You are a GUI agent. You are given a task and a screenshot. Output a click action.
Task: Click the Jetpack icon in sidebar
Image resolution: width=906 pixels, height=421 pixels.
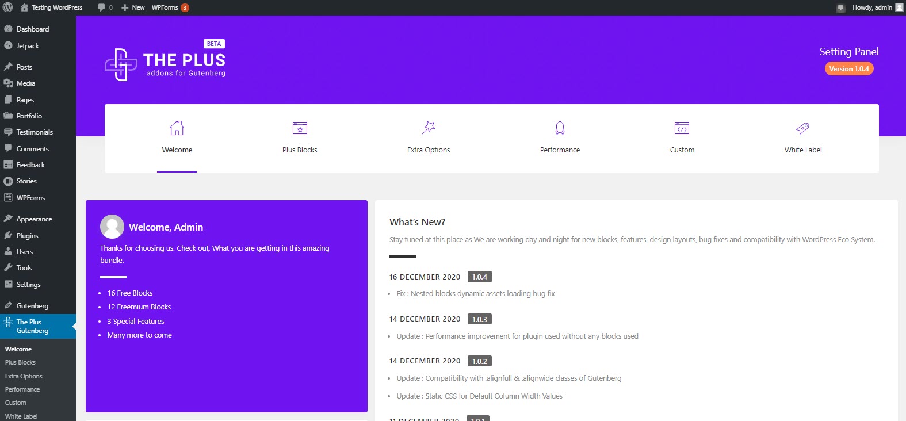pyautogui.click(x=8, y=45)
